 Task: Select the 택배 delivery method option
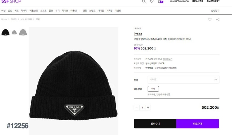point(153,89)
